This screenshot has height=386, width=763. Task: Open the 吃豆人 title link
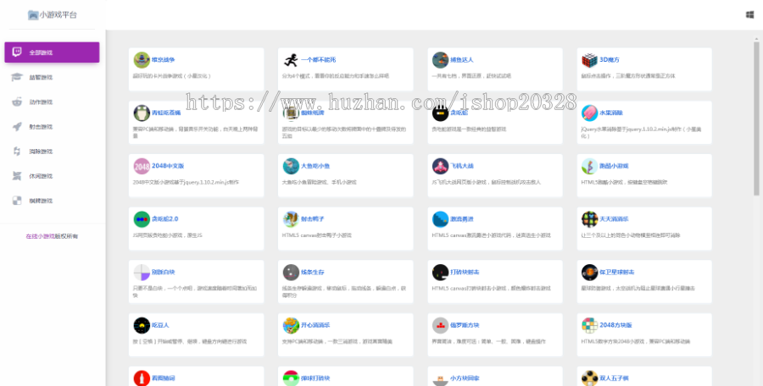click(160, 325)
